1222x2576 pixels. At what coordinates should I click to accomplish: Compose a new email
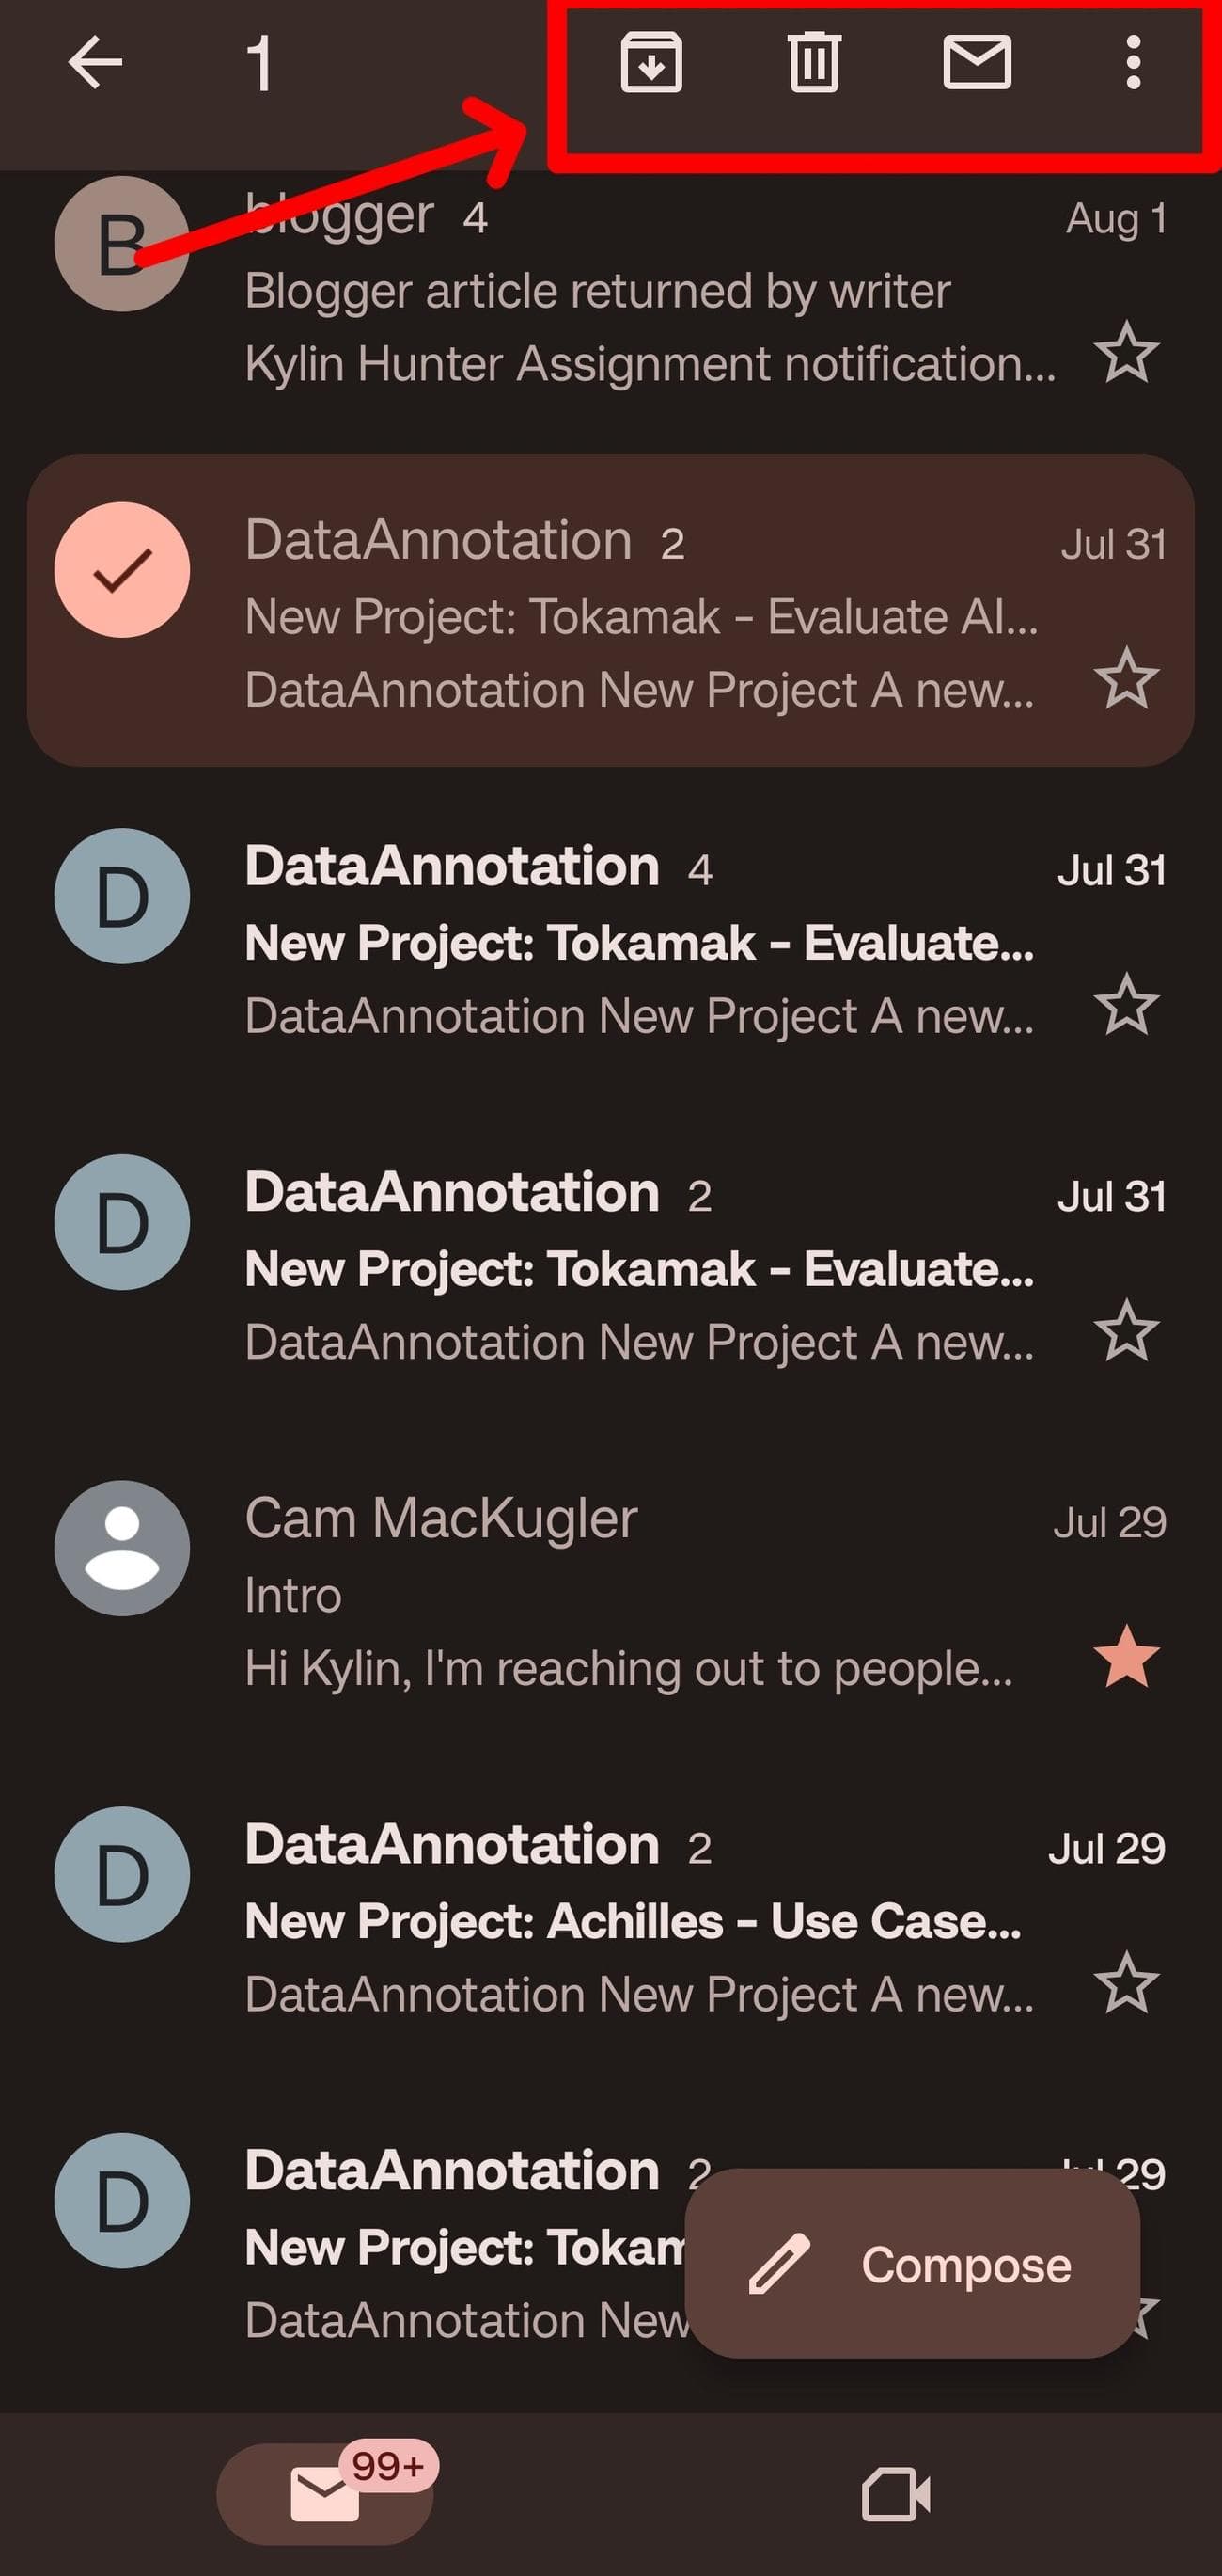pos(911,2264)
